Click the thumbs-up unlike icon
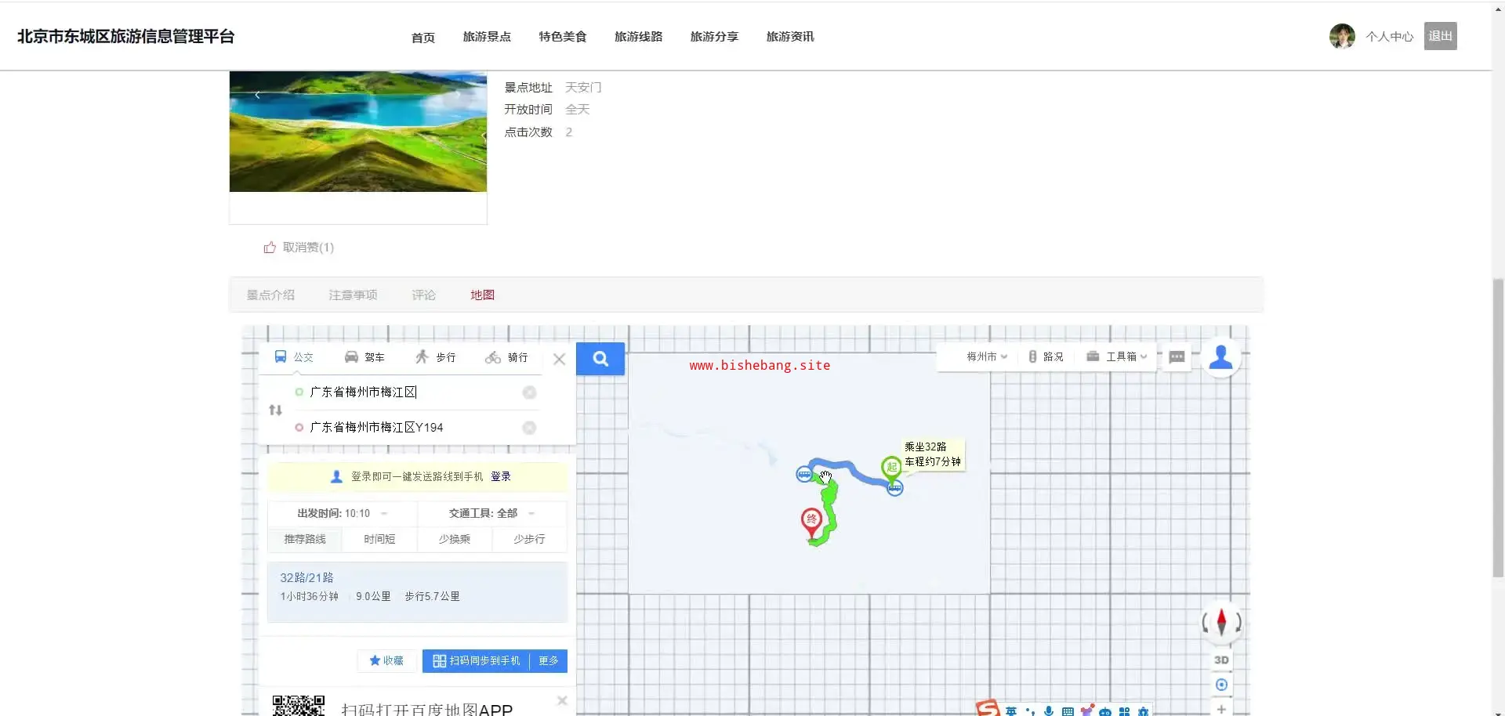This screenshot has height=716, width=1505. pyautogui.click(x=270, y=248)
